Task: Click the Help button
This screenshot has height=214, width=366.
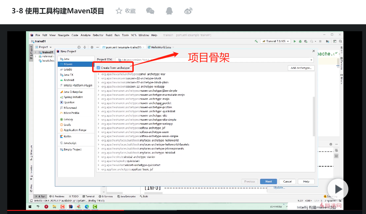Action: coord(306,181)
